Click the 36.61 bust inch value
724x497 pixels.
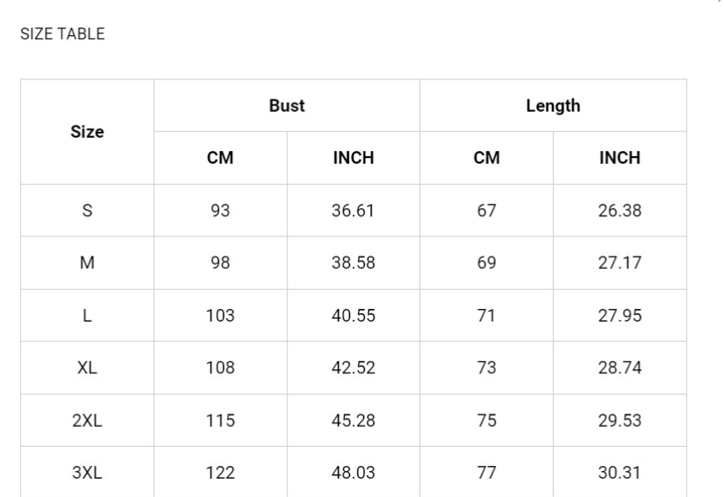click(x=353, y=210)
